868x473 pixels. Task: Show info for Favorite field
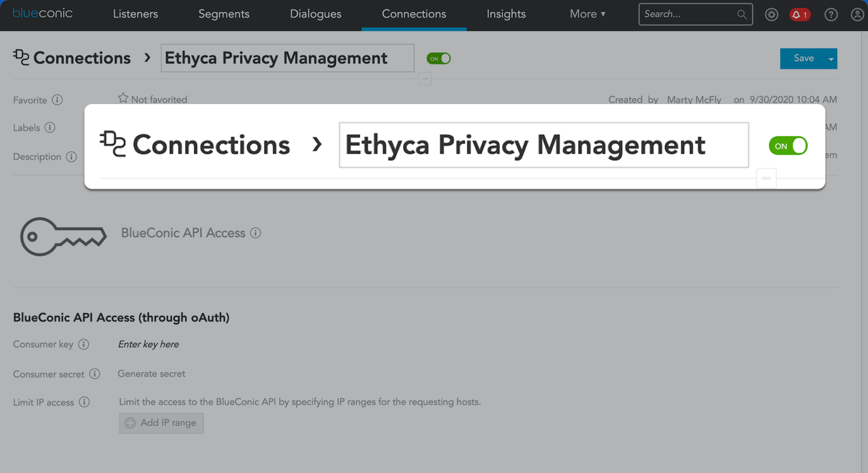tap(57, 100)
